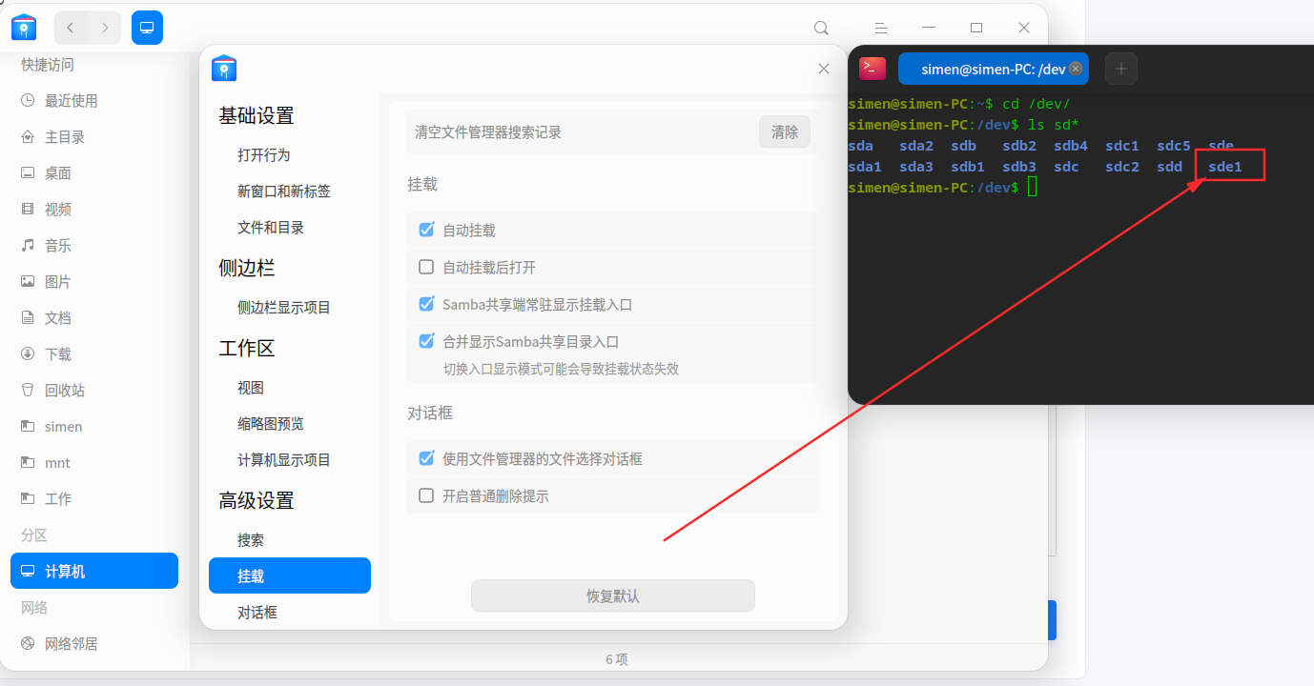Click the file manager back arrow
Viewport: 1314px width, 686px height.
(71, 28)
